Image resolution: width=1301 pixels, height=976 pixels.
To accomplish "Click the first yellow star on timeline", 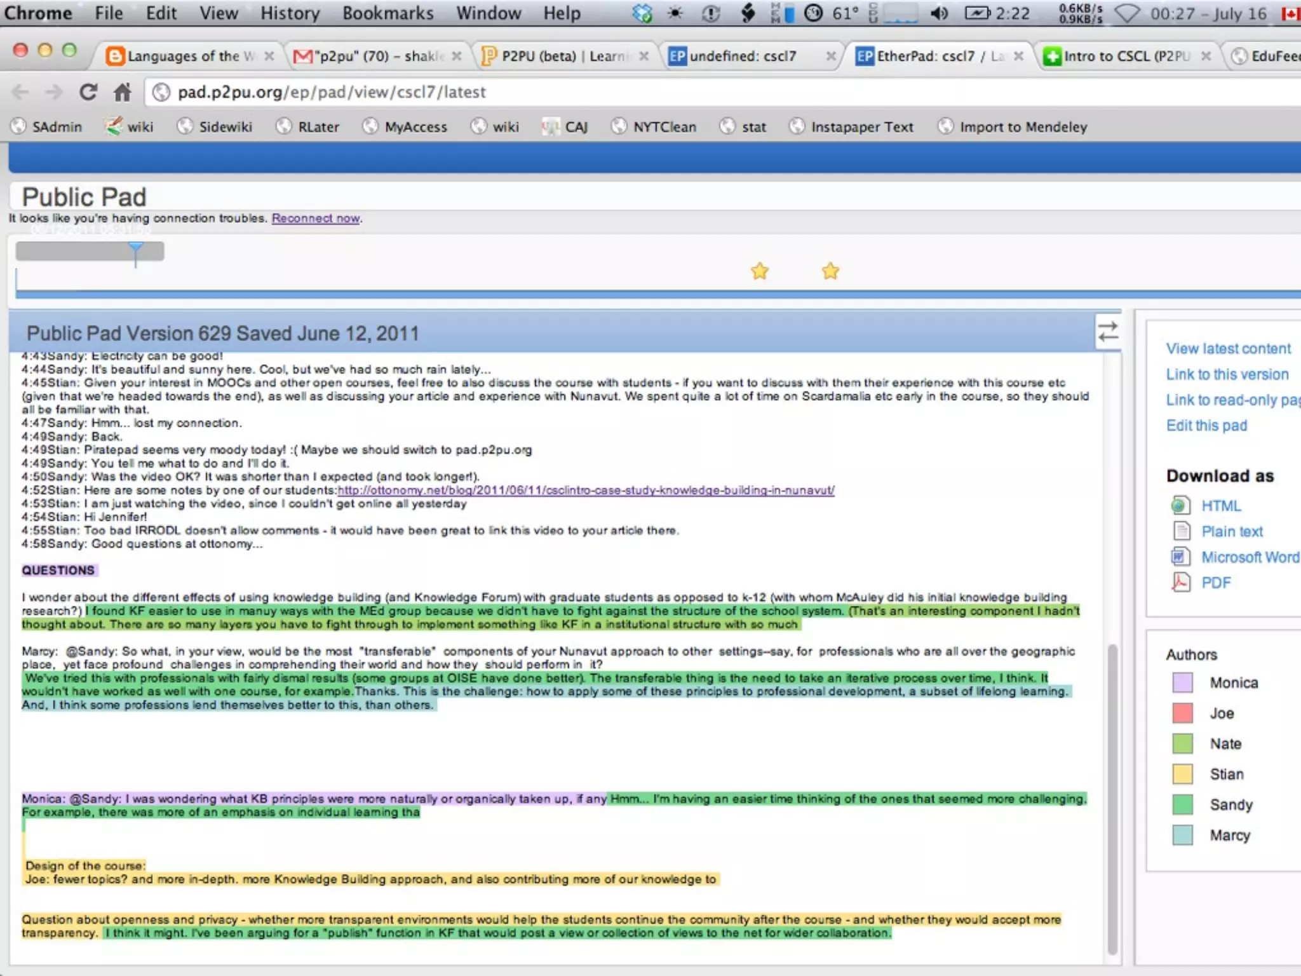I will [x=759, y=271].
